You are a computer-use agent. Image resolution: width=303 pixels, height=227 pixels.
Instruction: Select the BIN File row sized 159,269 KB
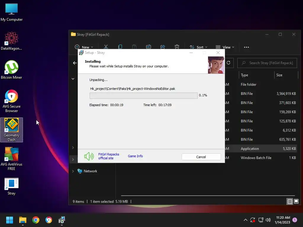click(261, 112)
